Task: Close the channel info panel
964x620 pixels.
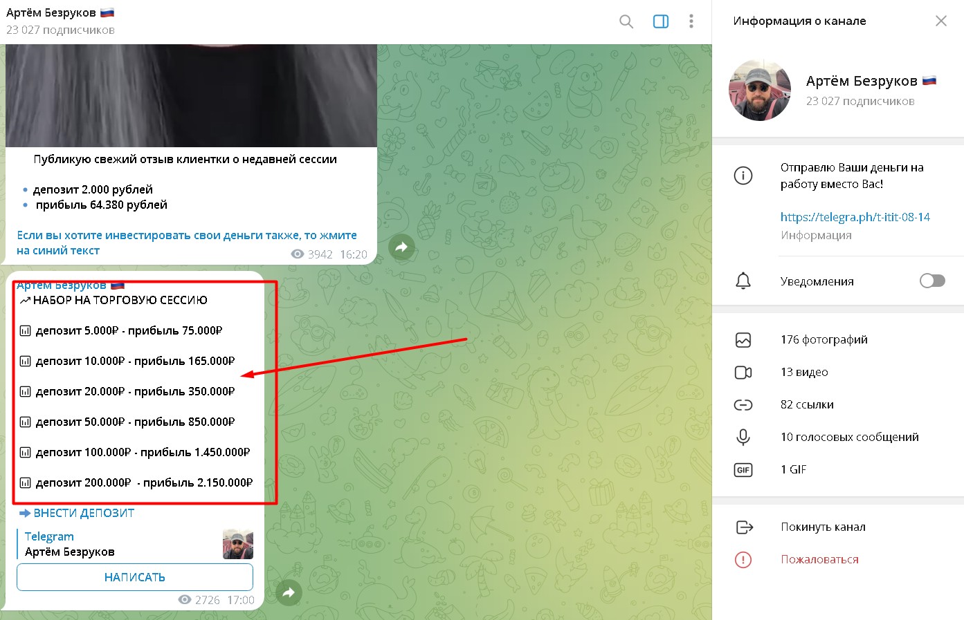Action: coord(941,21)
